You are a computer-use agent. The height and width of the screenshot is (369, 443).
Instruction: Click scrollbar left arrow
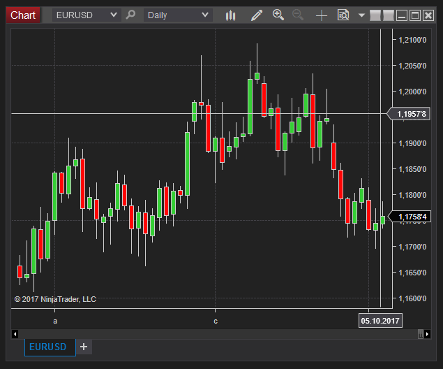coord(15,334)
